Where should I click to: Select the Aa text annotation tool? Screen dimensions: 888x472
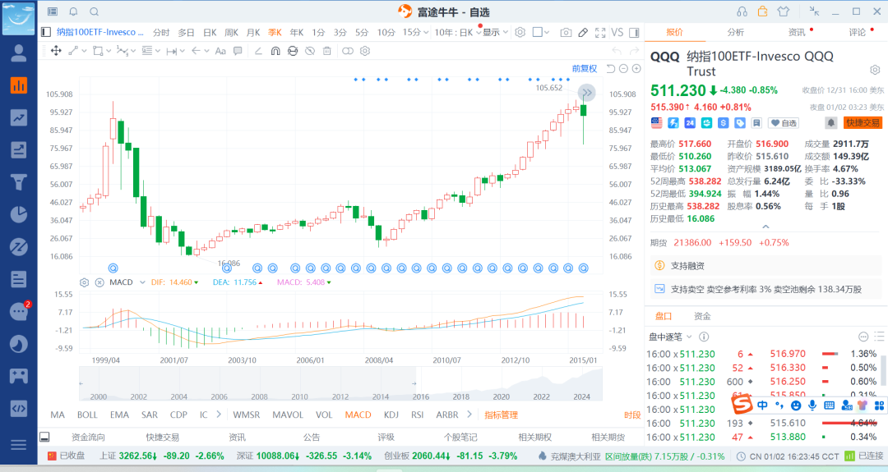coord(220,51)
